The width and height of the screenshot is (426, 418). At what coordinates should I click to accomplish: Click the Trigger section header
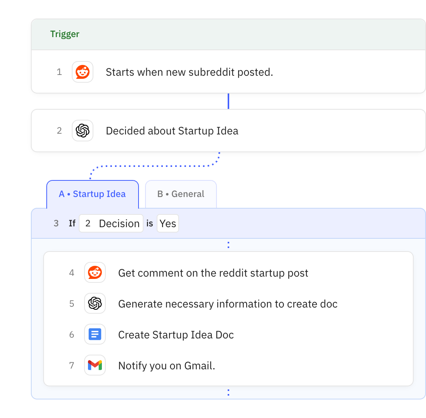[x=64, y=34]
